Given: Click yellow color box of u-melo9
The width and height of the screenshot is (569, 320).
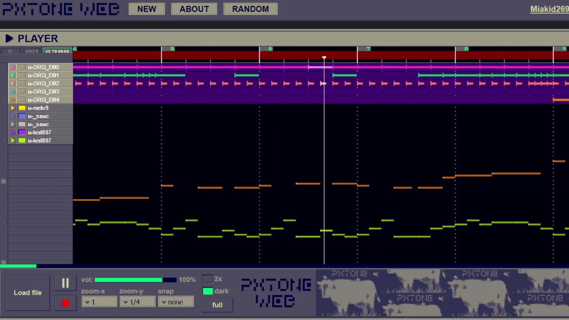Looking at the screenshot, I should pyautogui.click(x=22, y=108).
